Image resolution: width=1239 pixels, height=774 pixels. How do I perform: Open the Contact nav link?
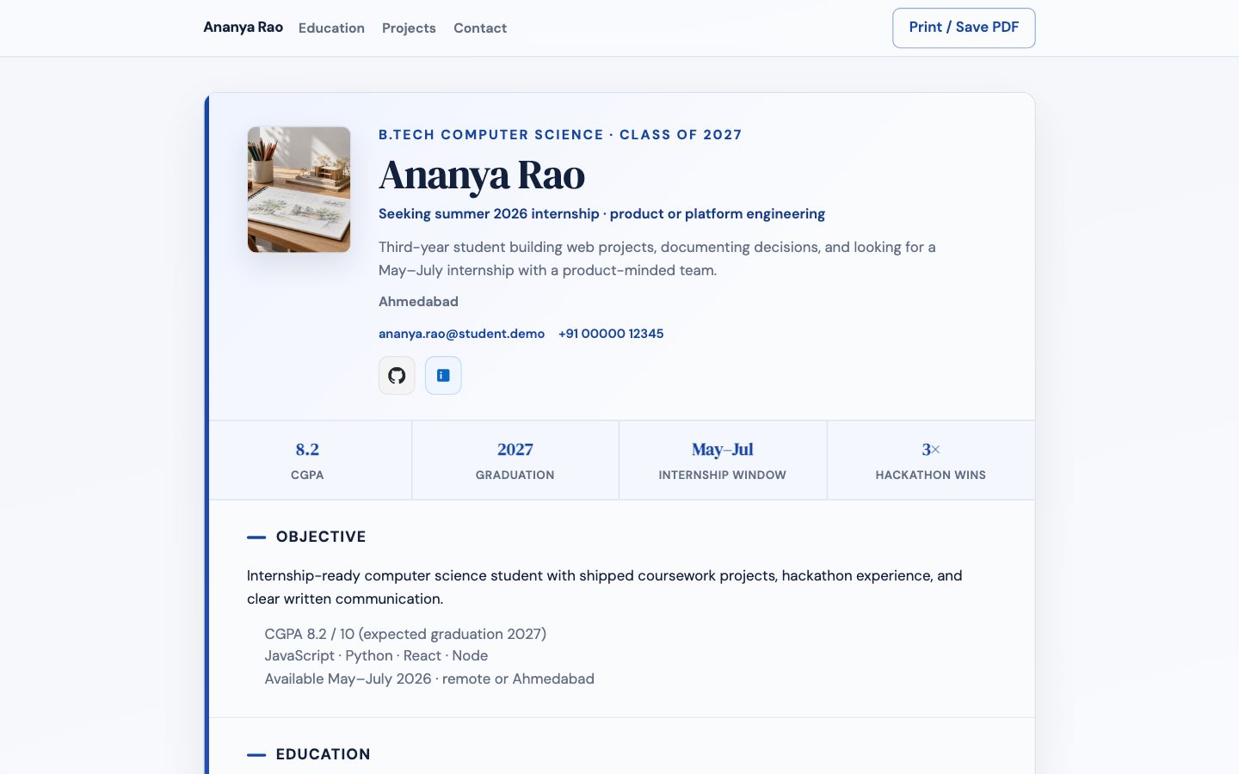480,28
